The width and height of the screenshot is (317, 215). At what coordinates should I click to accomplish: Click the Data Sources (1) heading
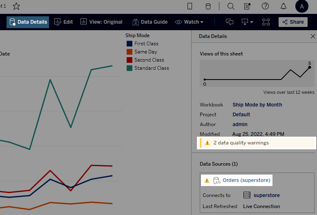[219, 164]
